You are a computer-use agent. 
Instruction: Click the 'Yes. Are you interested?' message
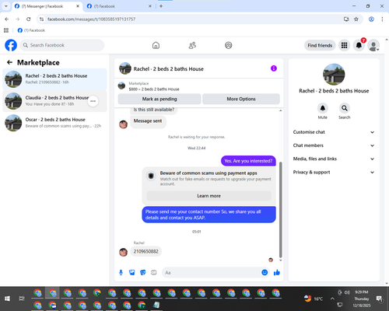pos(248,161)
